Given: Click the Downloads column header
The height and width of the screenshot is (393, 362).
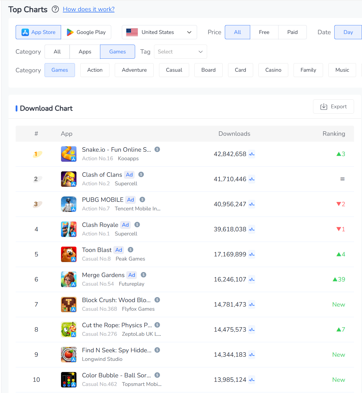Looking at the screenshot, I should (234, 134).
